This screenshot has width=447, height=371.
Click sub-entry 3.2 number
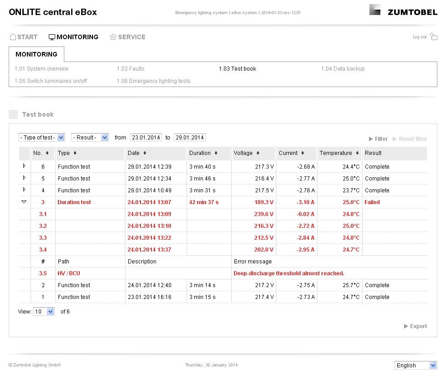[x=43, y=226]
